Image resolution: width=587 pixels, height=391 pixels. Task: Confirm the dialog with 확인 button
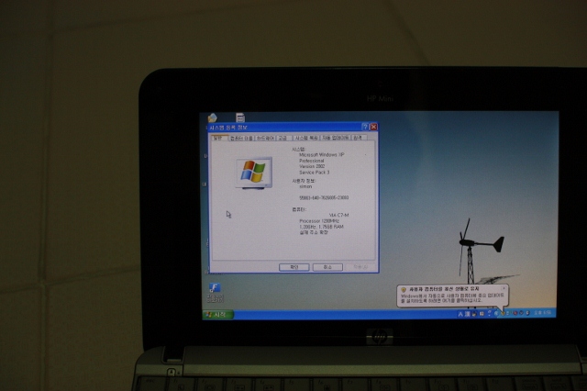(293, 267)
